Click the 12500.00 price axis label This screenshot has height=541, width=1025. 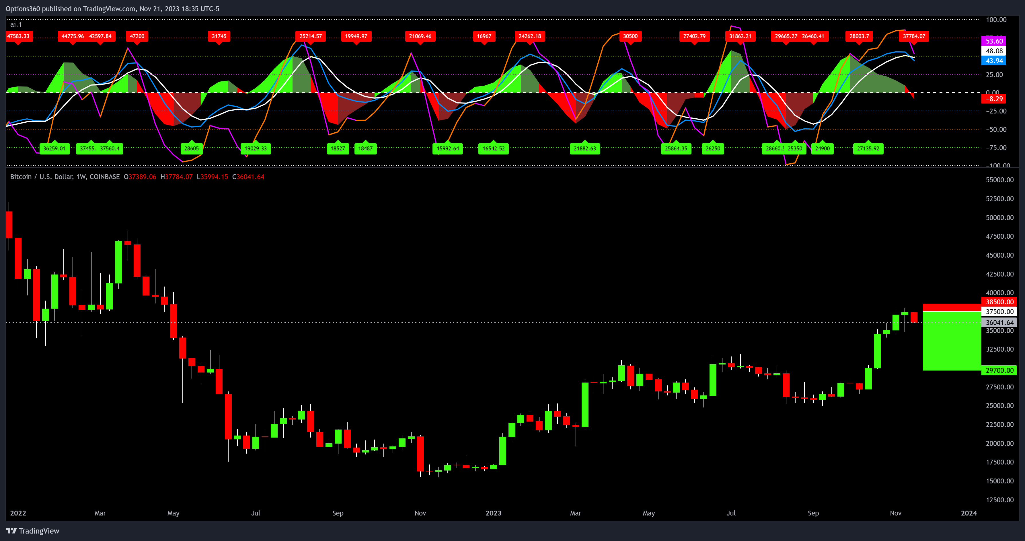(999, 500)
